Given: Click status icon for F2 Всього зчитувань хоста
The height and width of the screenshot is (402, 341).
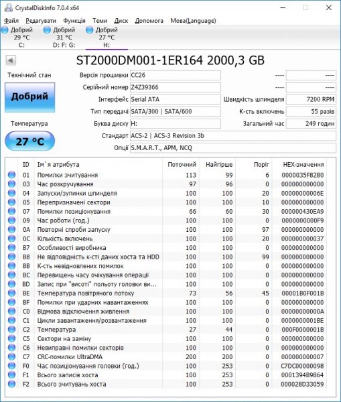Looking at the screenshot, I should pos(11,384).
